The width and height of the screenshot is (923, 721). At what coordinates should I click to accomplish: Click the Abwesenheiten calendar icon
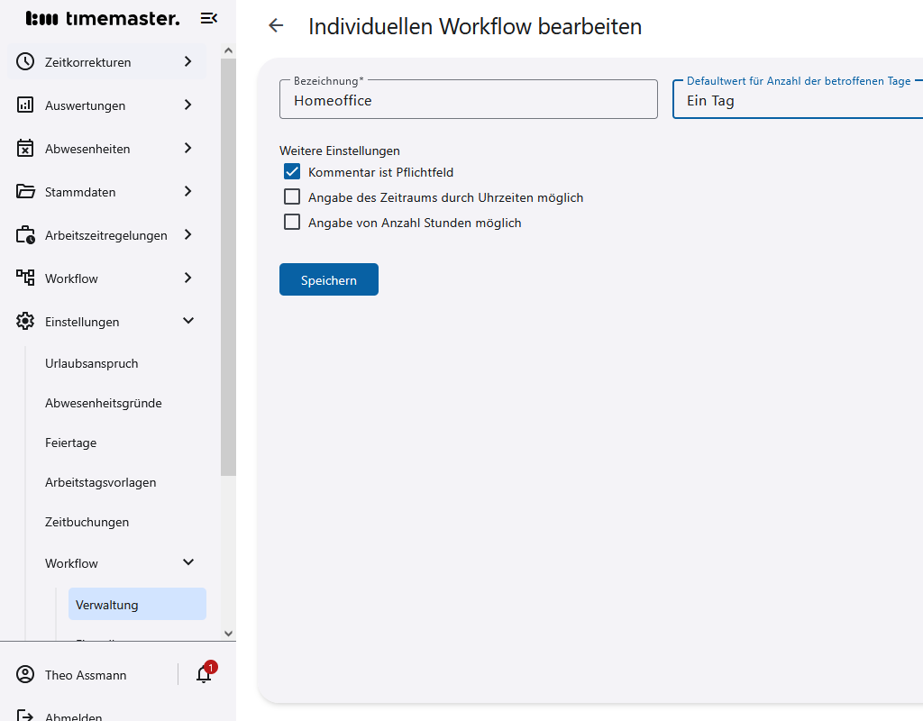click(24, 148)
